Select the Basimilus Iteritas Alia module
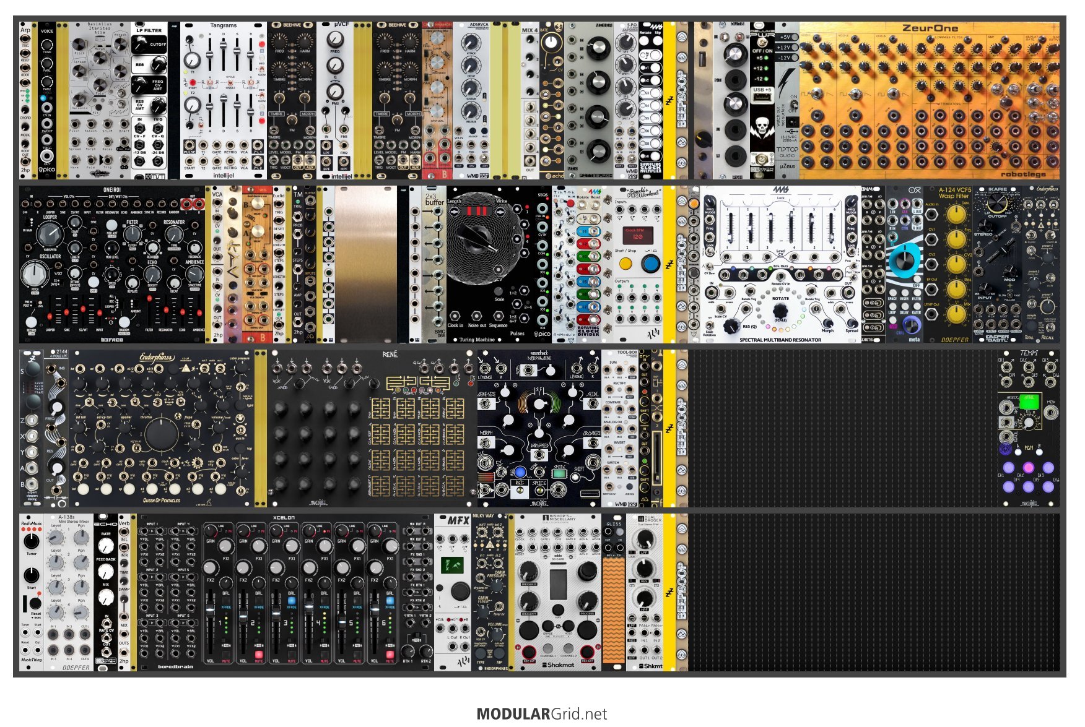Screen dimensions: 1085x727 tap(100, 101)
